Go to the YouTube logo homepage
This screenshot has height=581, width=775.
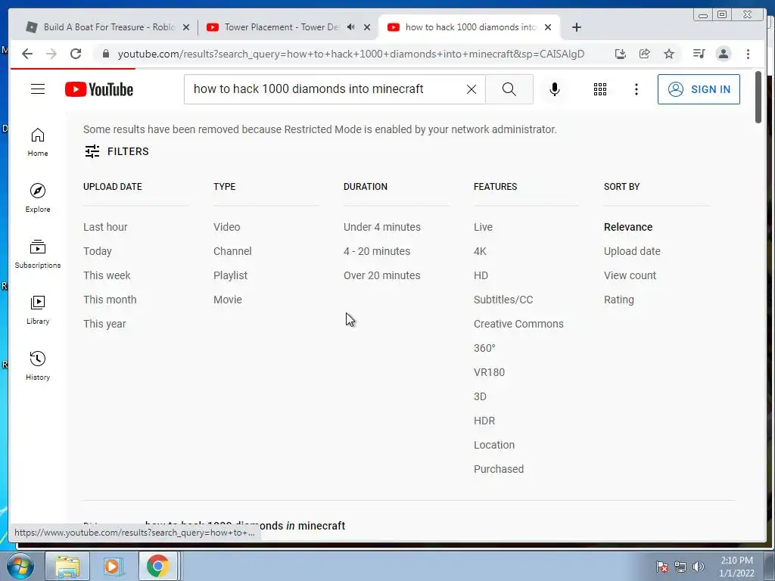99,89
